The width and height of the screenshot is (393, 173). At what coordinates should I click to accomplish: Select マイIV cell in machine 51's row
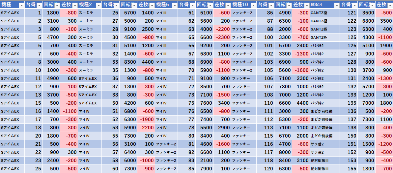click(x=90, y=111)
